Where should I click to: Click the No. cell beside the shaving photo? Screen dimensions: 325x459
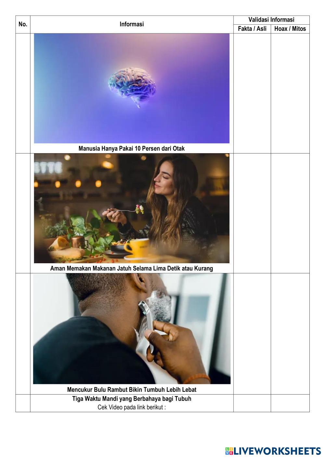[x=23, y=334]
